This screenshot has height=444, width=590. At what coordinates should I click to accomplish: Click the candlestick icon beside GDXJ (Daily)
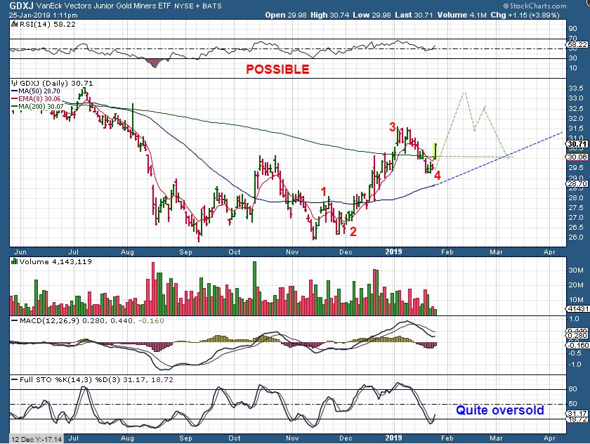[x=15, y=83]
